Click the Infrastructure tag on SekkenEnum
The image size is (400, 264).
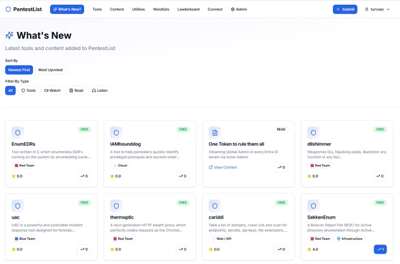click(349, 239)
